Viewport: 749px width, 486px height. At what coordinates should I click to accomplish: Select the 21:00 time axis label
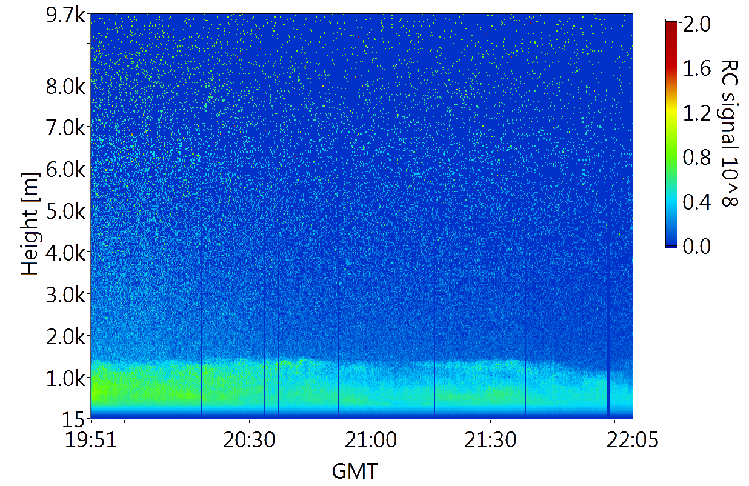click(371, 439)
